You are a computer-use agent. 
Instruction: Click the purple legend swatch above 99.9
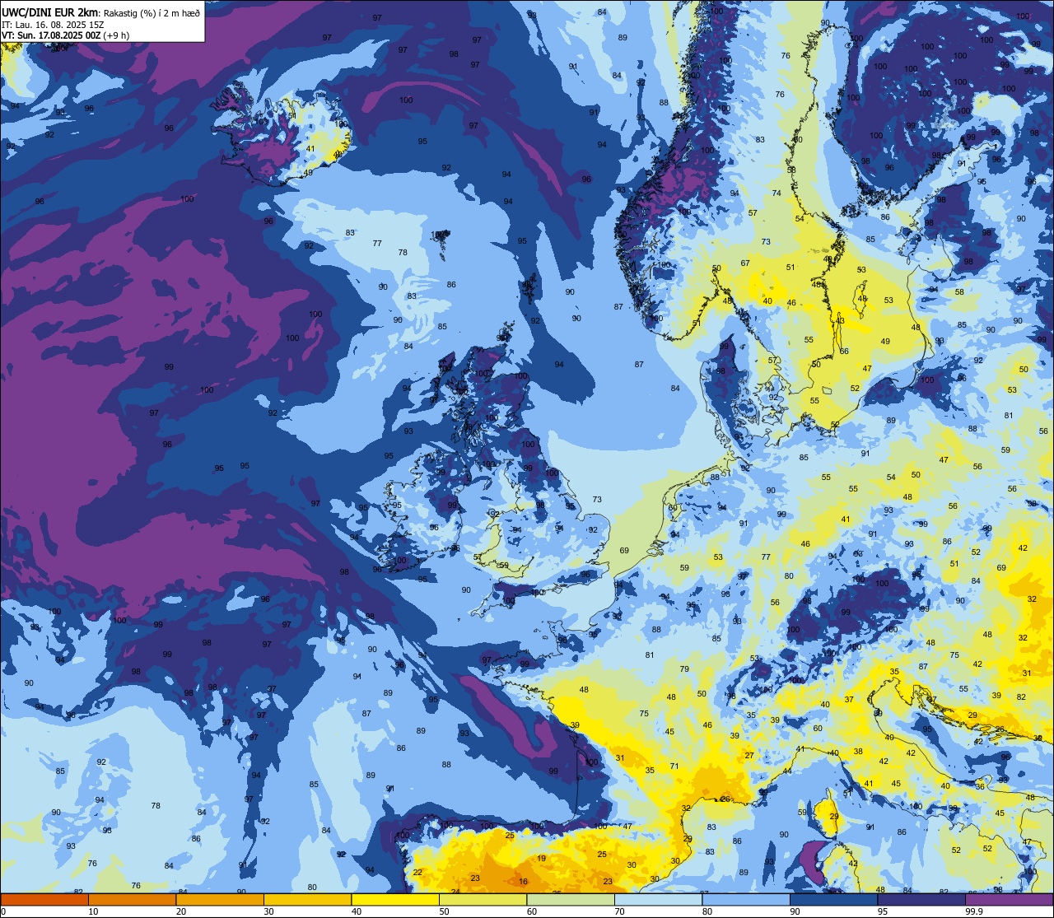[1009, 899]
